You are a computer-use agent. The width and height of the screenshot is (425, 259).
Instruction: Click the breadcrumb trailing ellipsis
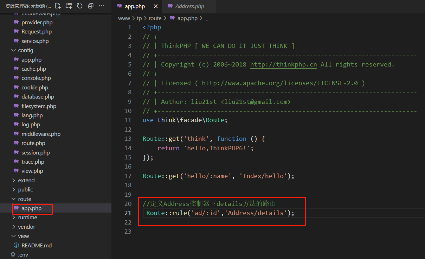[x=206, y=18]
